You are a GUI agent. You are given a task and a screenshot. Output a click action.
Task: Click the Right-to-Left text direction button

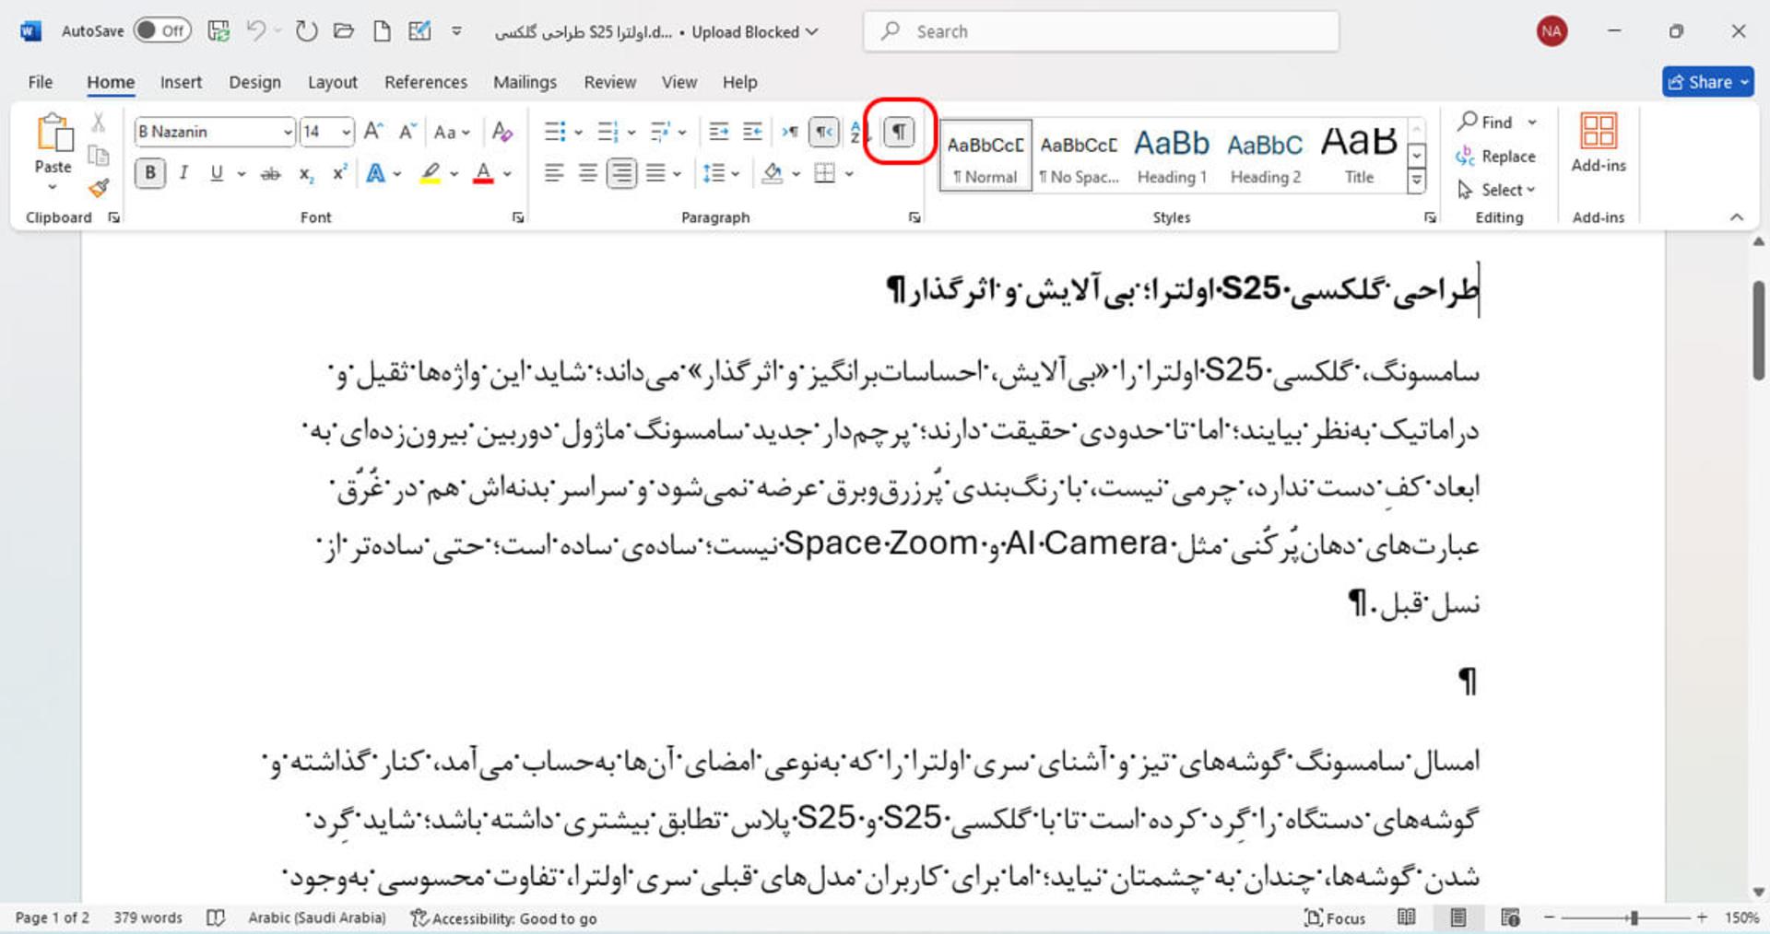pos(824,132)
